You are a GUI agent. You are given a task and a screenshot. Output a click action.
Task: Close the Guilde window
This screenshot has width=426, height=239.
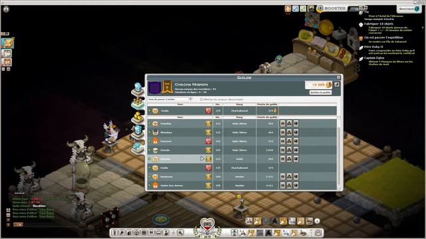338,77
